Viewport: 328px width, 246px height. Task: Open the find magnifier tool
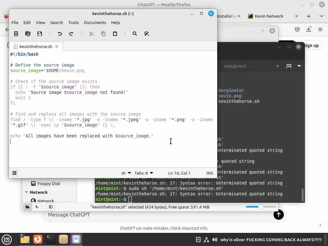[135, 34]
